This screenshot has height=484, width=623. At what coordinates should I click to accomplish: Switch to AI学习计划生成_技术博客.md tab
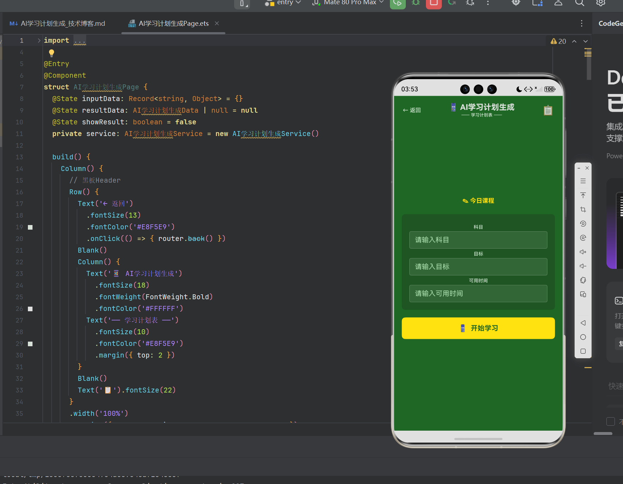pos(58,23)
